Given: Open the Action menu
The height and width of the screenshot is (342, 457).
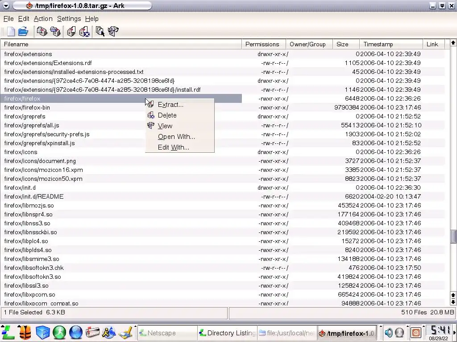Looking at the screenshot, I should [43, 19].
